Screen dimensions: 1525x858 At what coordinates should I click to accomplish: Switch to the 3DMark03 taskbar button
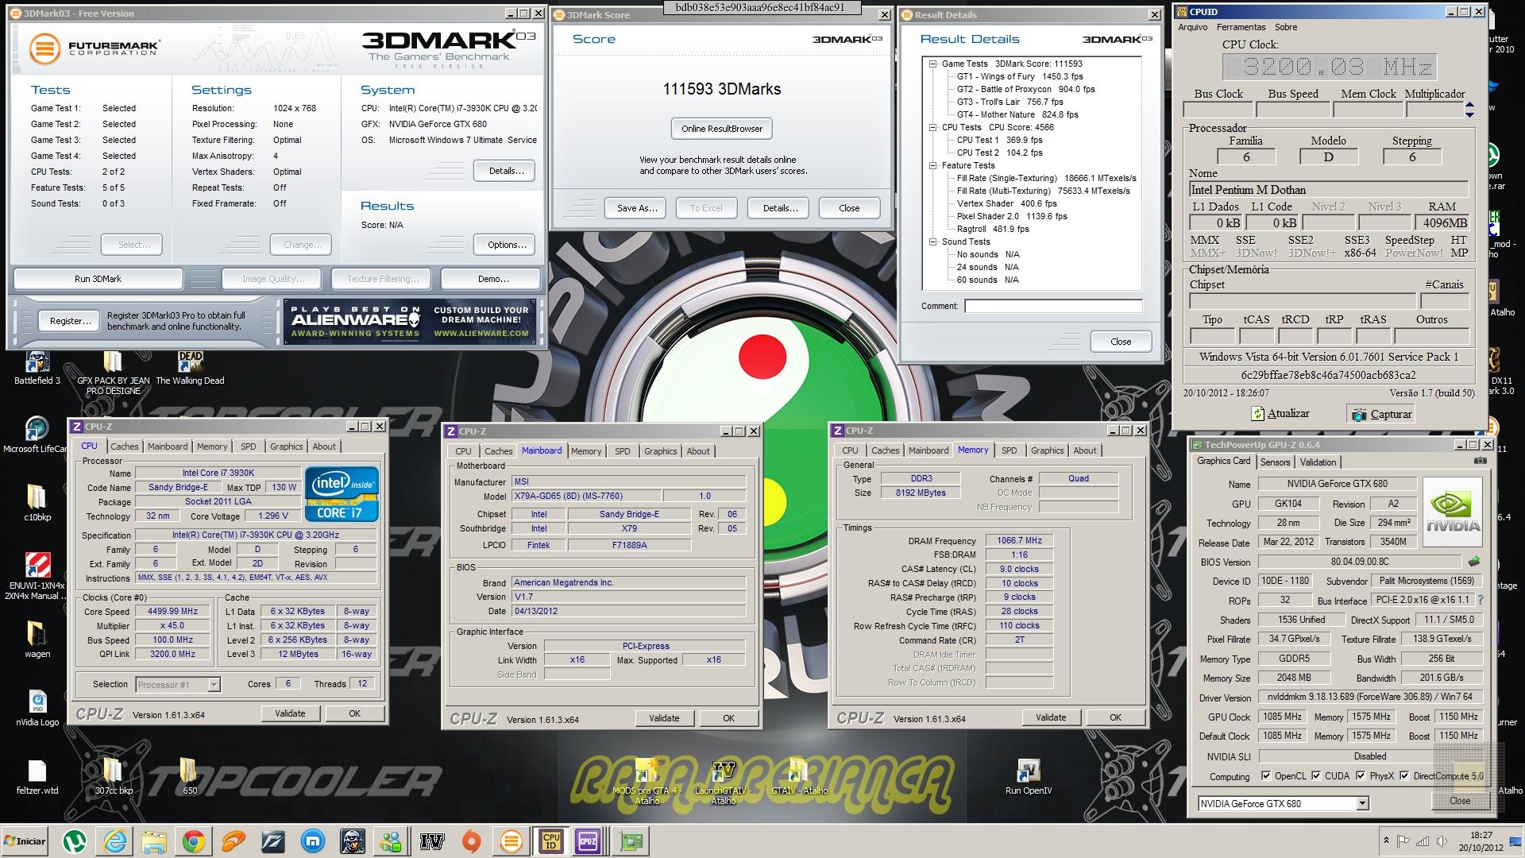coord(512,841)
